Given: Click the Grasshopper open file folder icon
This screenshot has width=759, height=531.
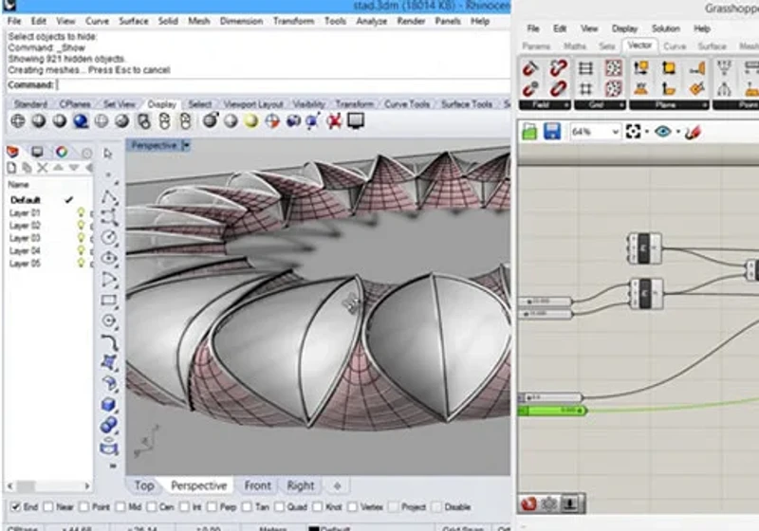Looking at the screenshot, I should (x=529, y=132).
